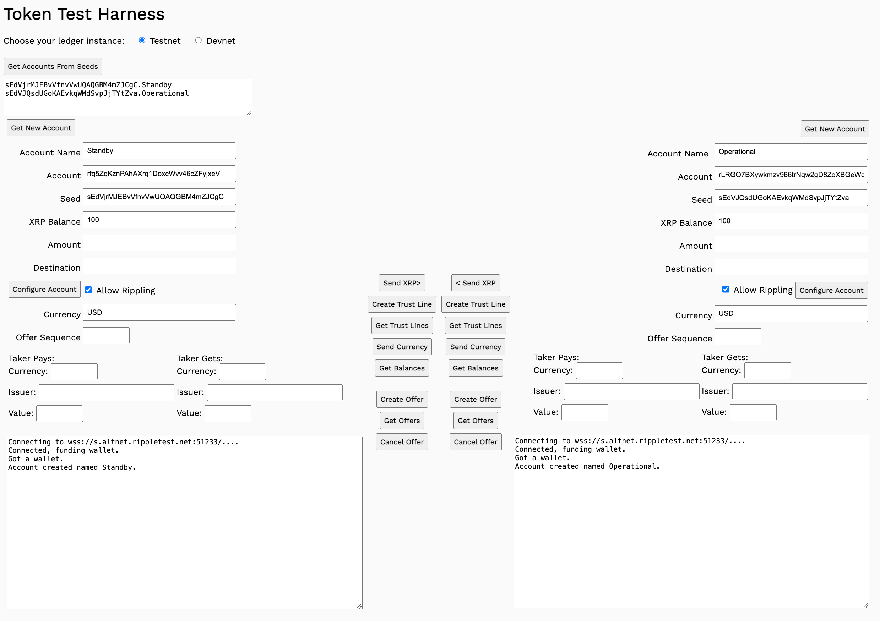Disable Allow Rippling for the Standby account
The width and height of the screenshot is (880, 621).
[88, 290]
